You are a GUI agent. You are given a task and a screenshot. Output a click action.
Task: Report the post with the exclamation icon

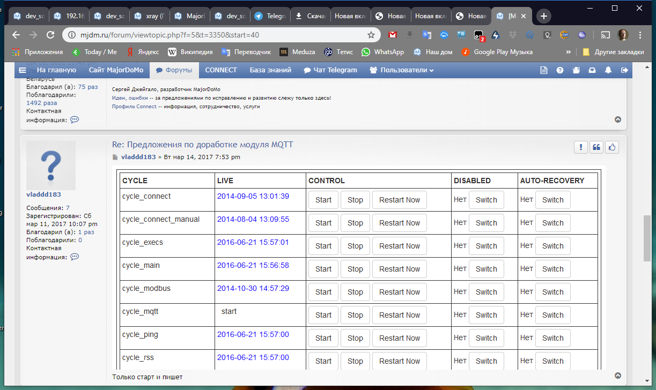(x=580, y=147)
